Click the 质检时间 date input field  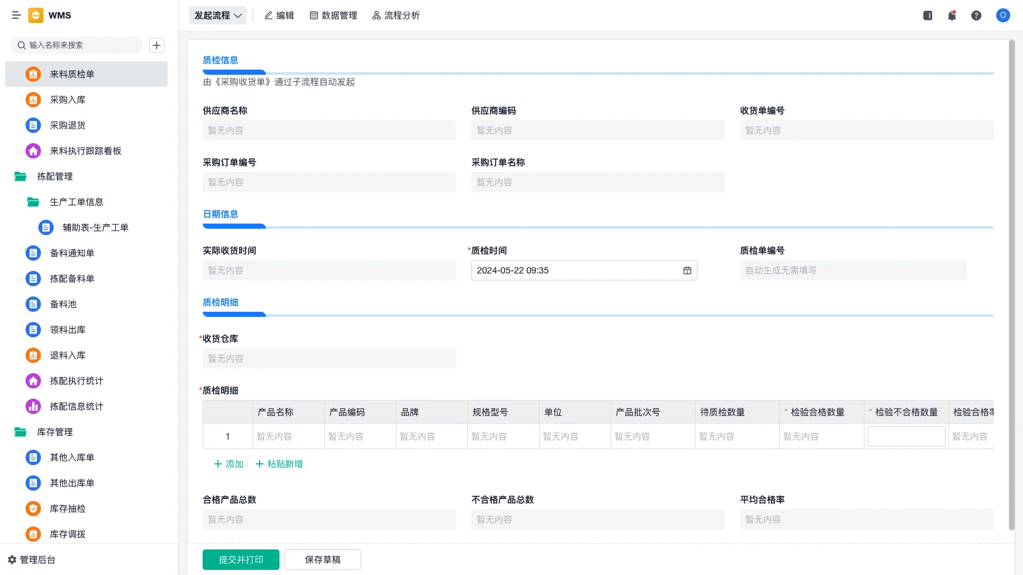[x=584, y=270]
